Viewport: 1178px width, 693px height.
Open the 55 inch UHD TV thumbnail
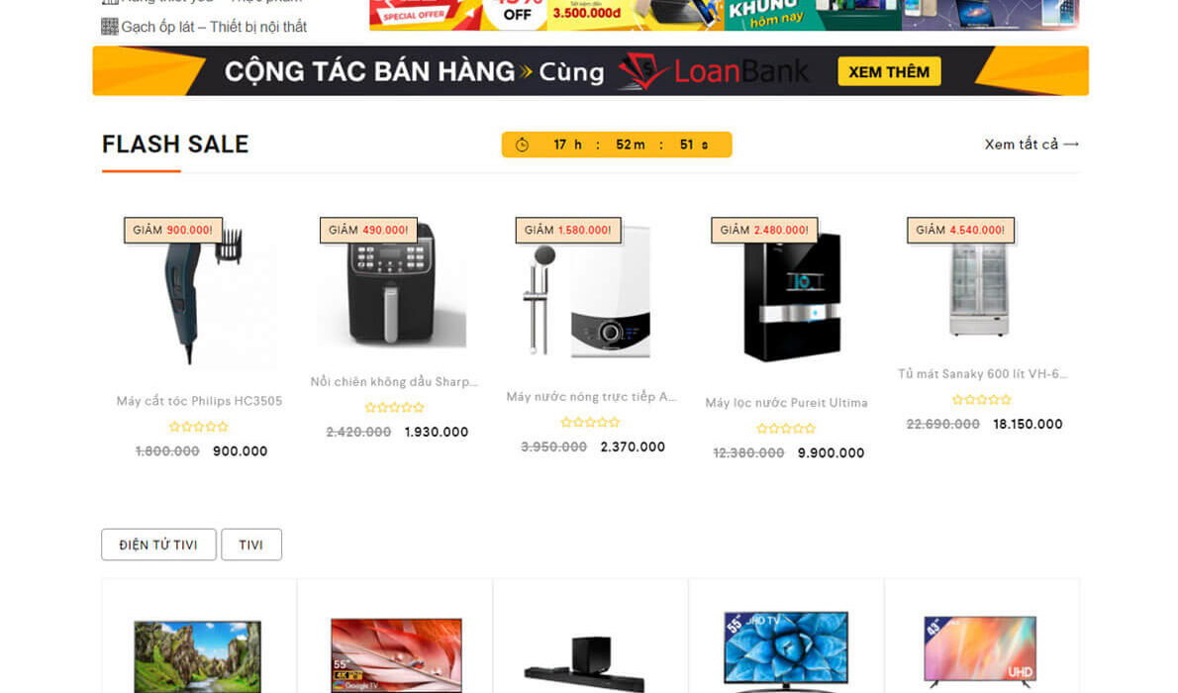[x=785, y=650]
